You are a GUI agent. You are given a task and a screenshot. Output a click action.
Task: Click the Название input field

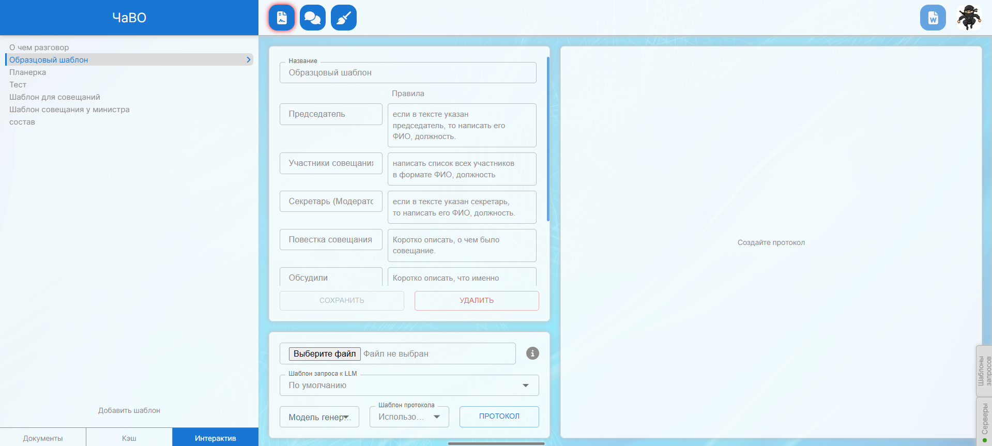(408, 73)
